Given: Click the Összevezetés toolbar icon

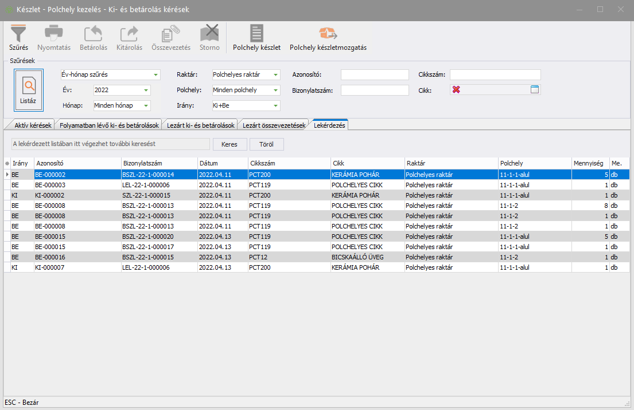Looking at the screenshot, I should (170, 33).
